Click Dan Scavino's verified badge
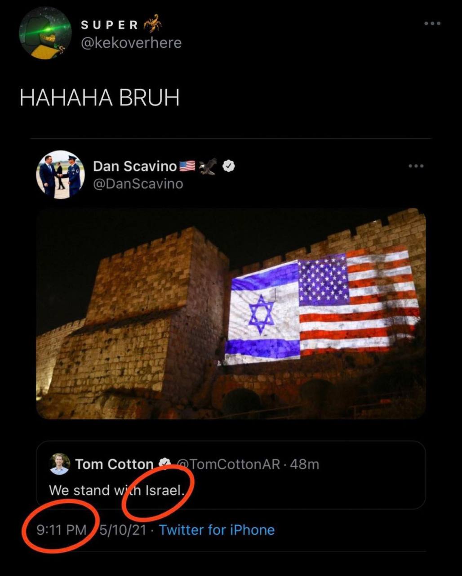 tap(228, 166)
